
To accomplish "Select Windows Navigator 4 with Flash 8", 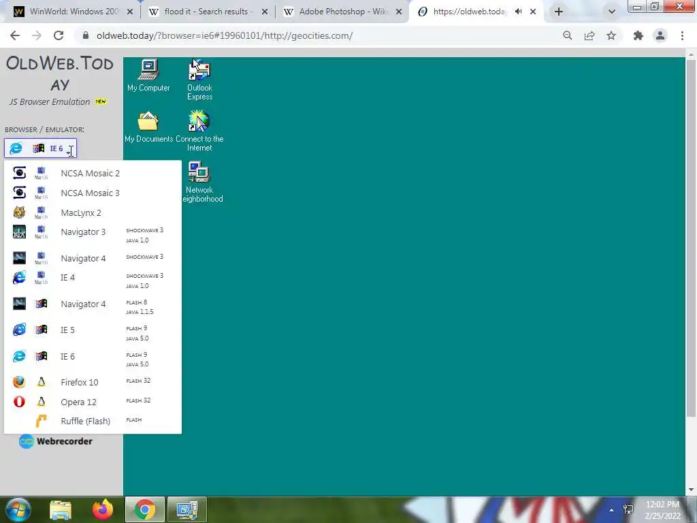I will pos(93,307).
